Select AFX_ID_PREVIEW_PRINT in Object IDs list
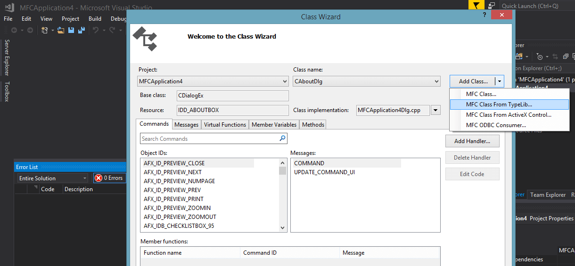This screenshot has height=266, width=575. point(173,199)
